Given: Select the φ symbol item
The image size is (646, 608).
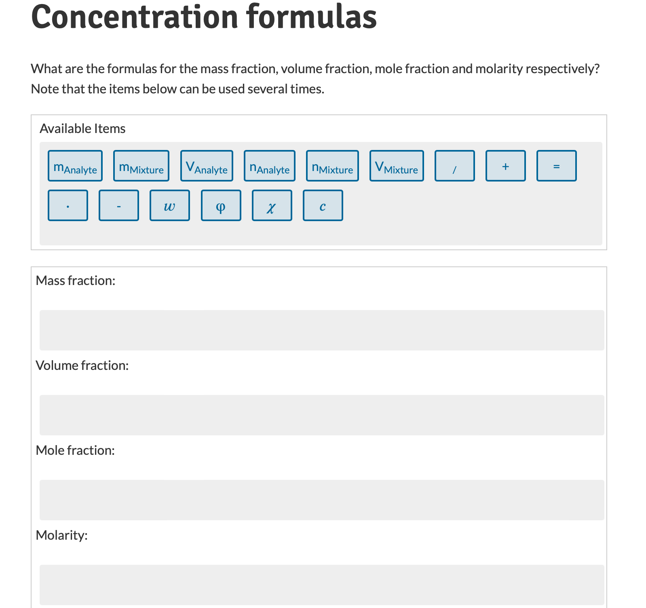Looking at the screenshot, I should point(220,205).
